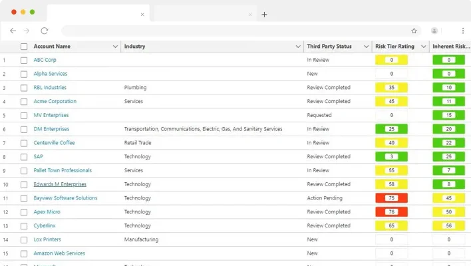This screenshot has height=266, width=471.
Task: Open the Third Party Status column dropdown
Action: 366,47
